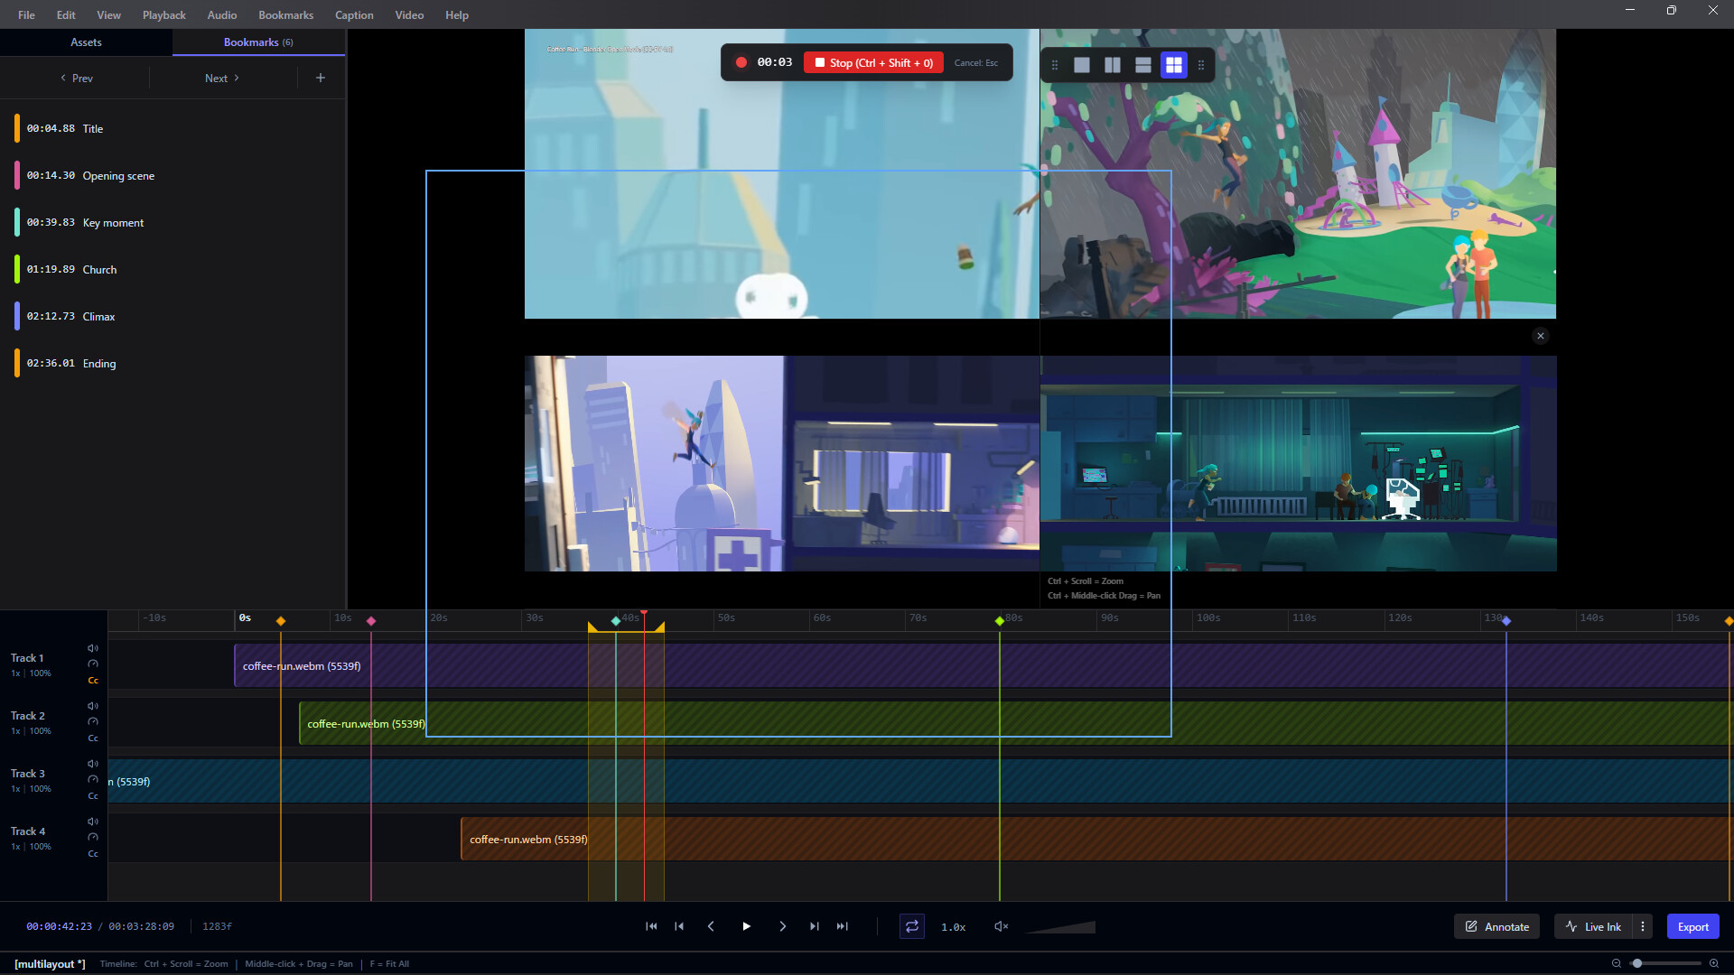
Task: Choose the stacked rows layout
Action: click(1143, 64)
